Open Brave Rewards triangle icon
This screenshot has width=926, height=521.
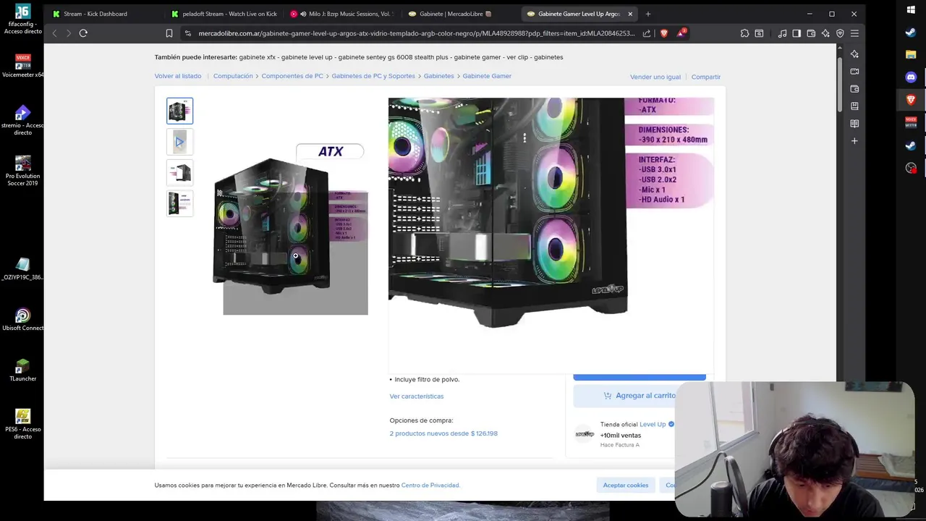(x=681, y=33)
